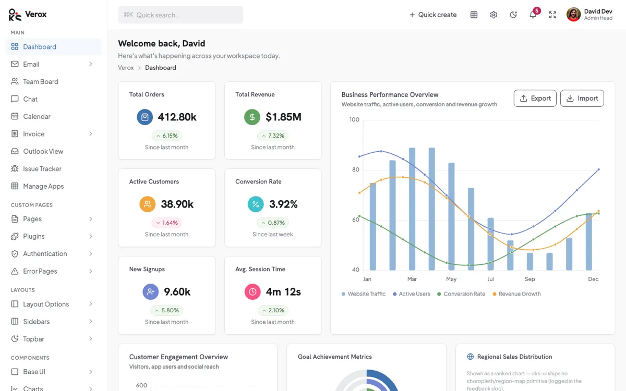Click the $1.85M revenue value
Image resolution: width=626 pixels, height=391 pixels.
283,117
